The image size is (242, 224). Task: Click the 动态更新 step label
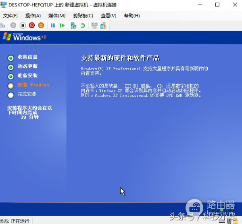point(27,66)
